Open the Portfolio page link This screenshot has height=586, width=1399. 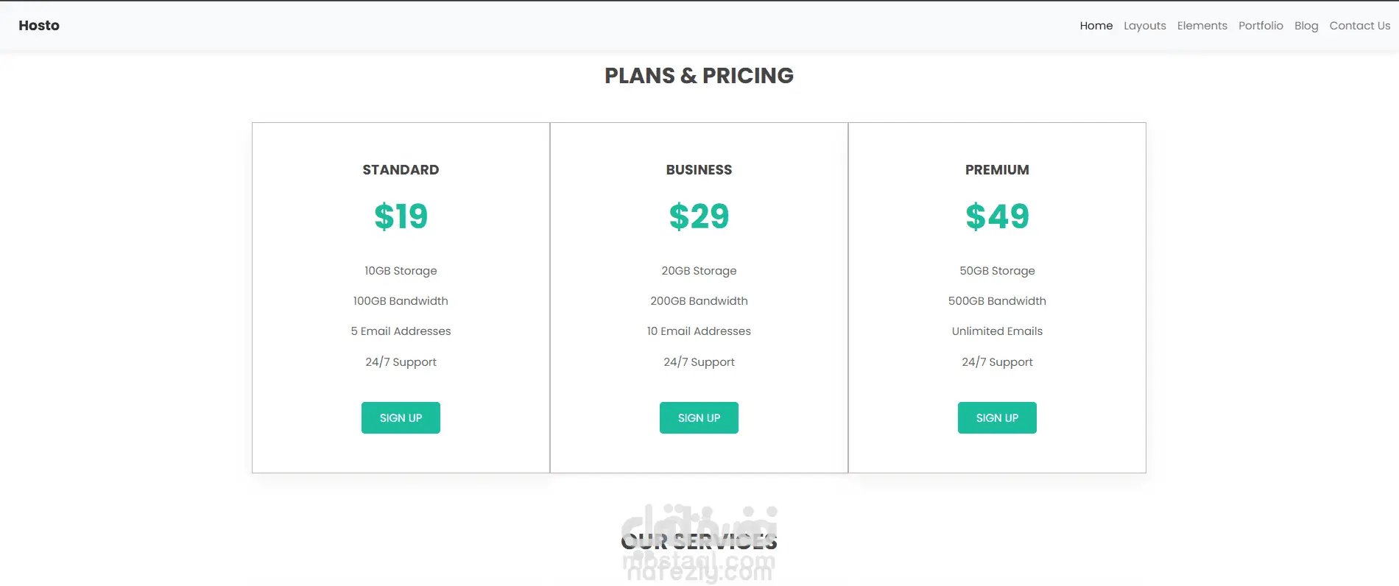point(1260,26)
